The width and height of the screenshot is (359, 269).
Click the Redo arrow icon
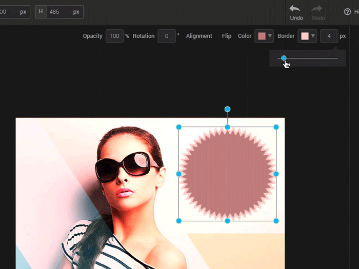[x=318, y=9]
